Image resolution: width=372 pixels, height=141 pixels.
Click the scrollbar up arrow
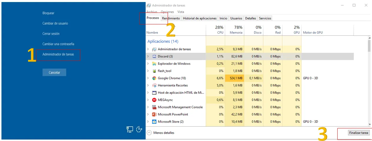(369, 38)
